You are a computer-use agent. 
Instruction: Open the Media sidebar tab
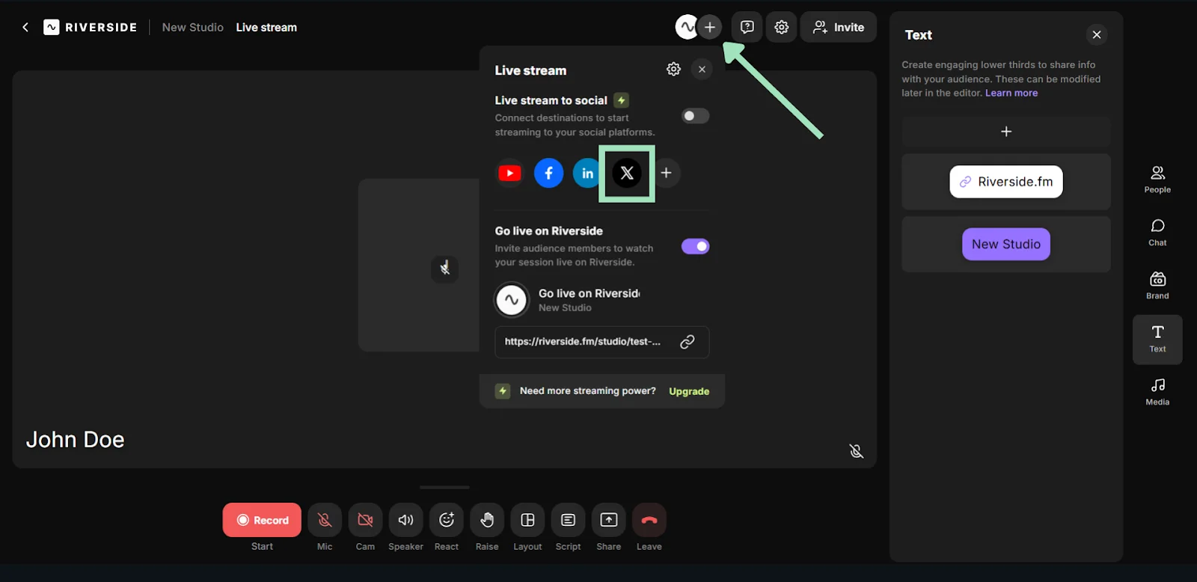click(x=1157, y=392)
